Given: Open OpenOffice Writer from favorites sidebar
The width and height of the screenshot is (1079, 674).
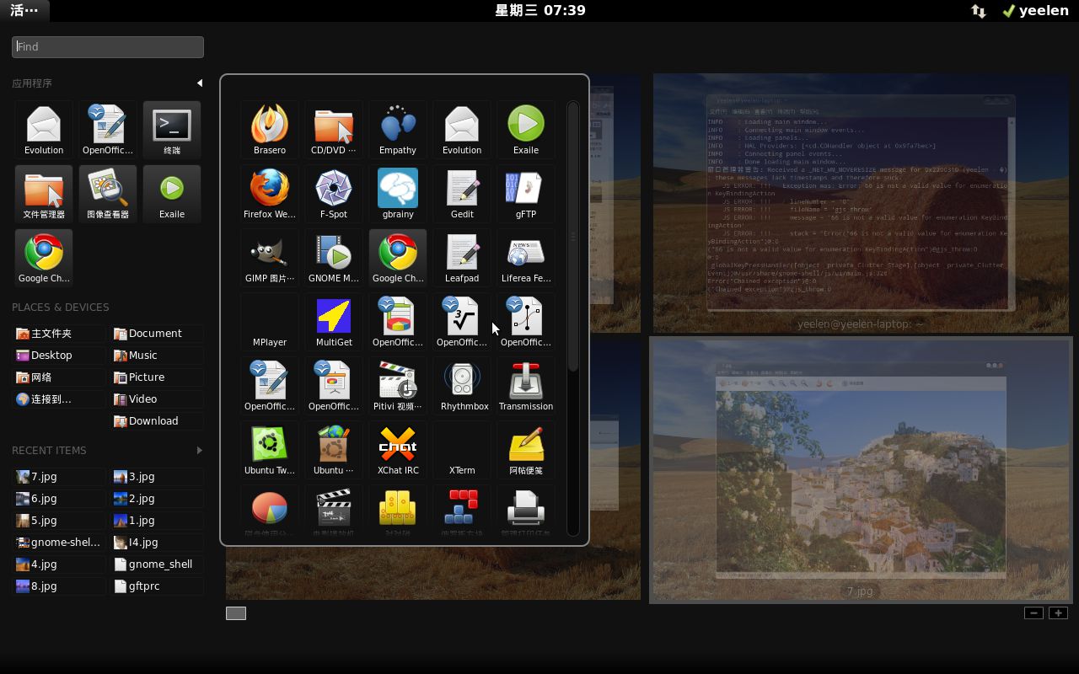Looking at the screenshot, I should pyautogui.click(x=108, y=130).
